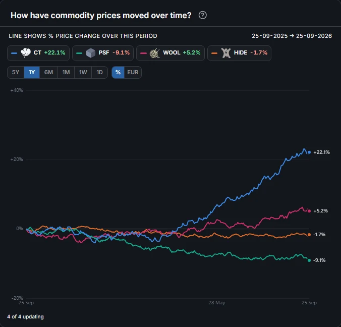Switch to the 1M time range
341x327 pixels.
click(66, 72)
